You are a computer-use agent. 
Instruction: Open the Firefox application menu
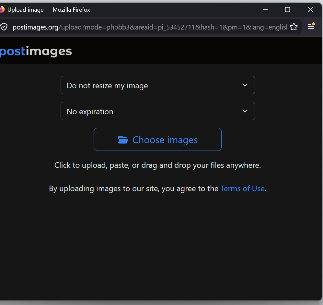coord(311,26)
